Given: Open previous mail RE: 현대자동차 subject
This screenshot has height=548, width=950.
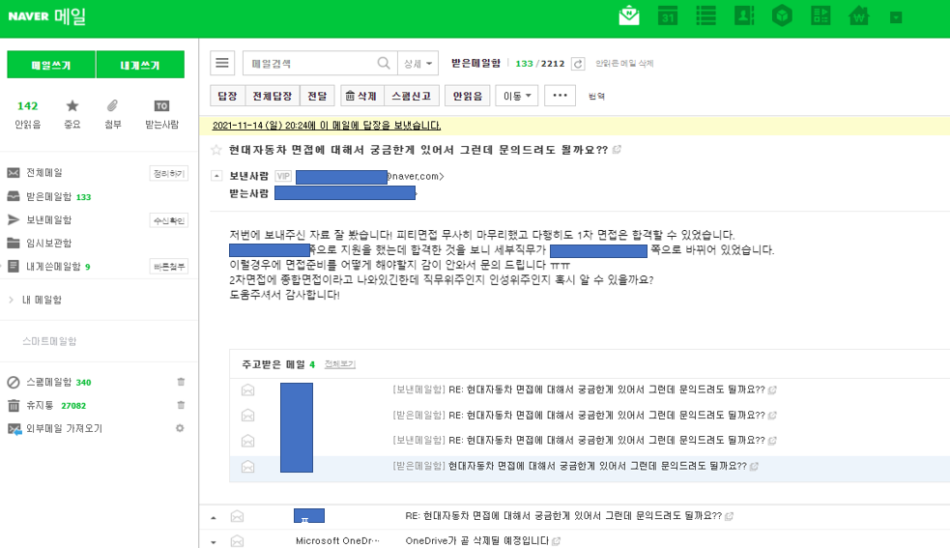Looking at the screenshot, I should (x=563, y=516).
